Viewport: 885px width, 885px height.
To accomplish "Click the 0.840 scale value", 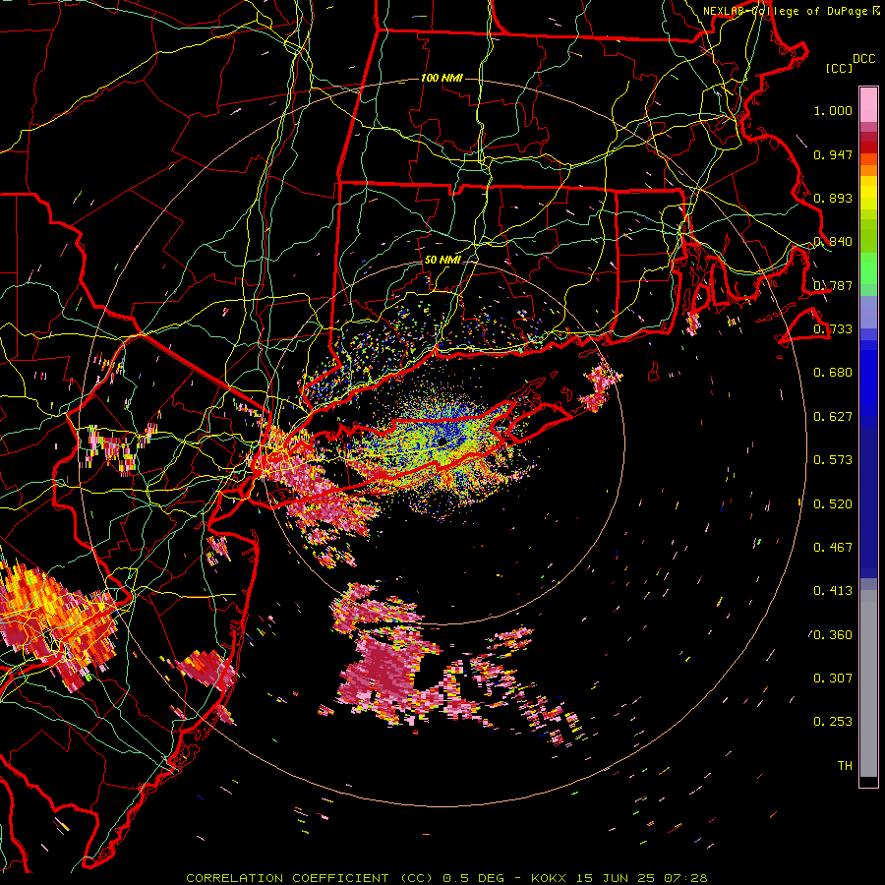I will click(833, 242).
